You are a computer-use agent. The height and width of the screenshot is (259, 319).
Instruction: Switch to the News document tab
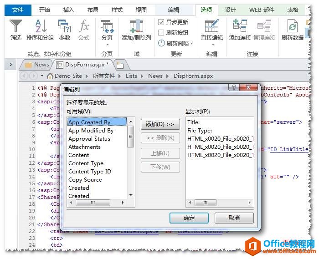[x=36, y=65]
